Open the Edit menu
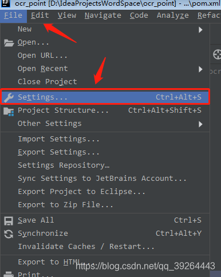Screen dimensions: 221x277 [x=40, y=15]
